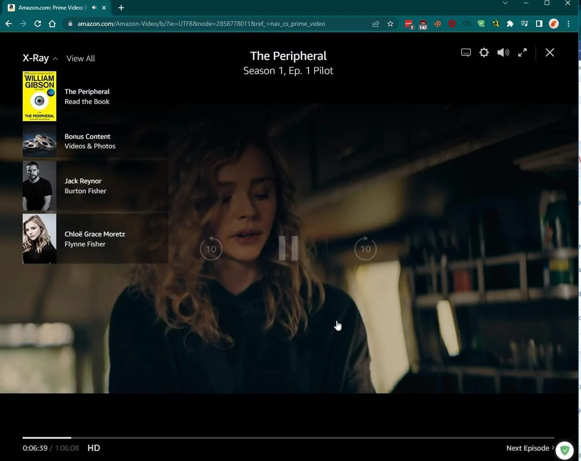
Task: Pause the video
Action: click(x=288, y=248)
